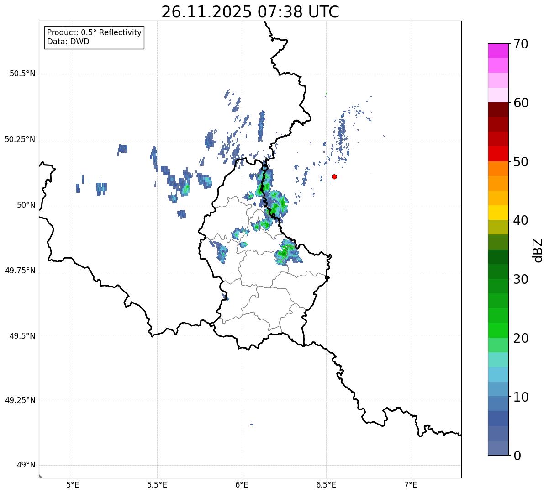Click the red station marker dot

[x=334, y=177]
